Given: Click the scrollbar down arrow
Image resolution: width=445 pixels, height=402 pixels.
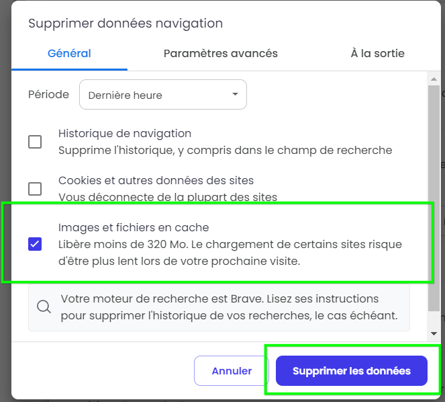Looking at the screenshot, I should pyautogui.click(x=434, y=333).
